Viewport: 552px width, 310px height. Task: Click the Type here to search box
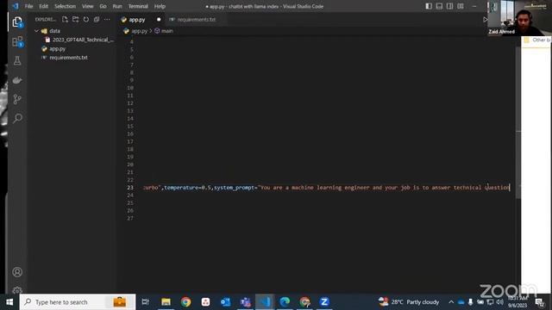tap(78, 302)
